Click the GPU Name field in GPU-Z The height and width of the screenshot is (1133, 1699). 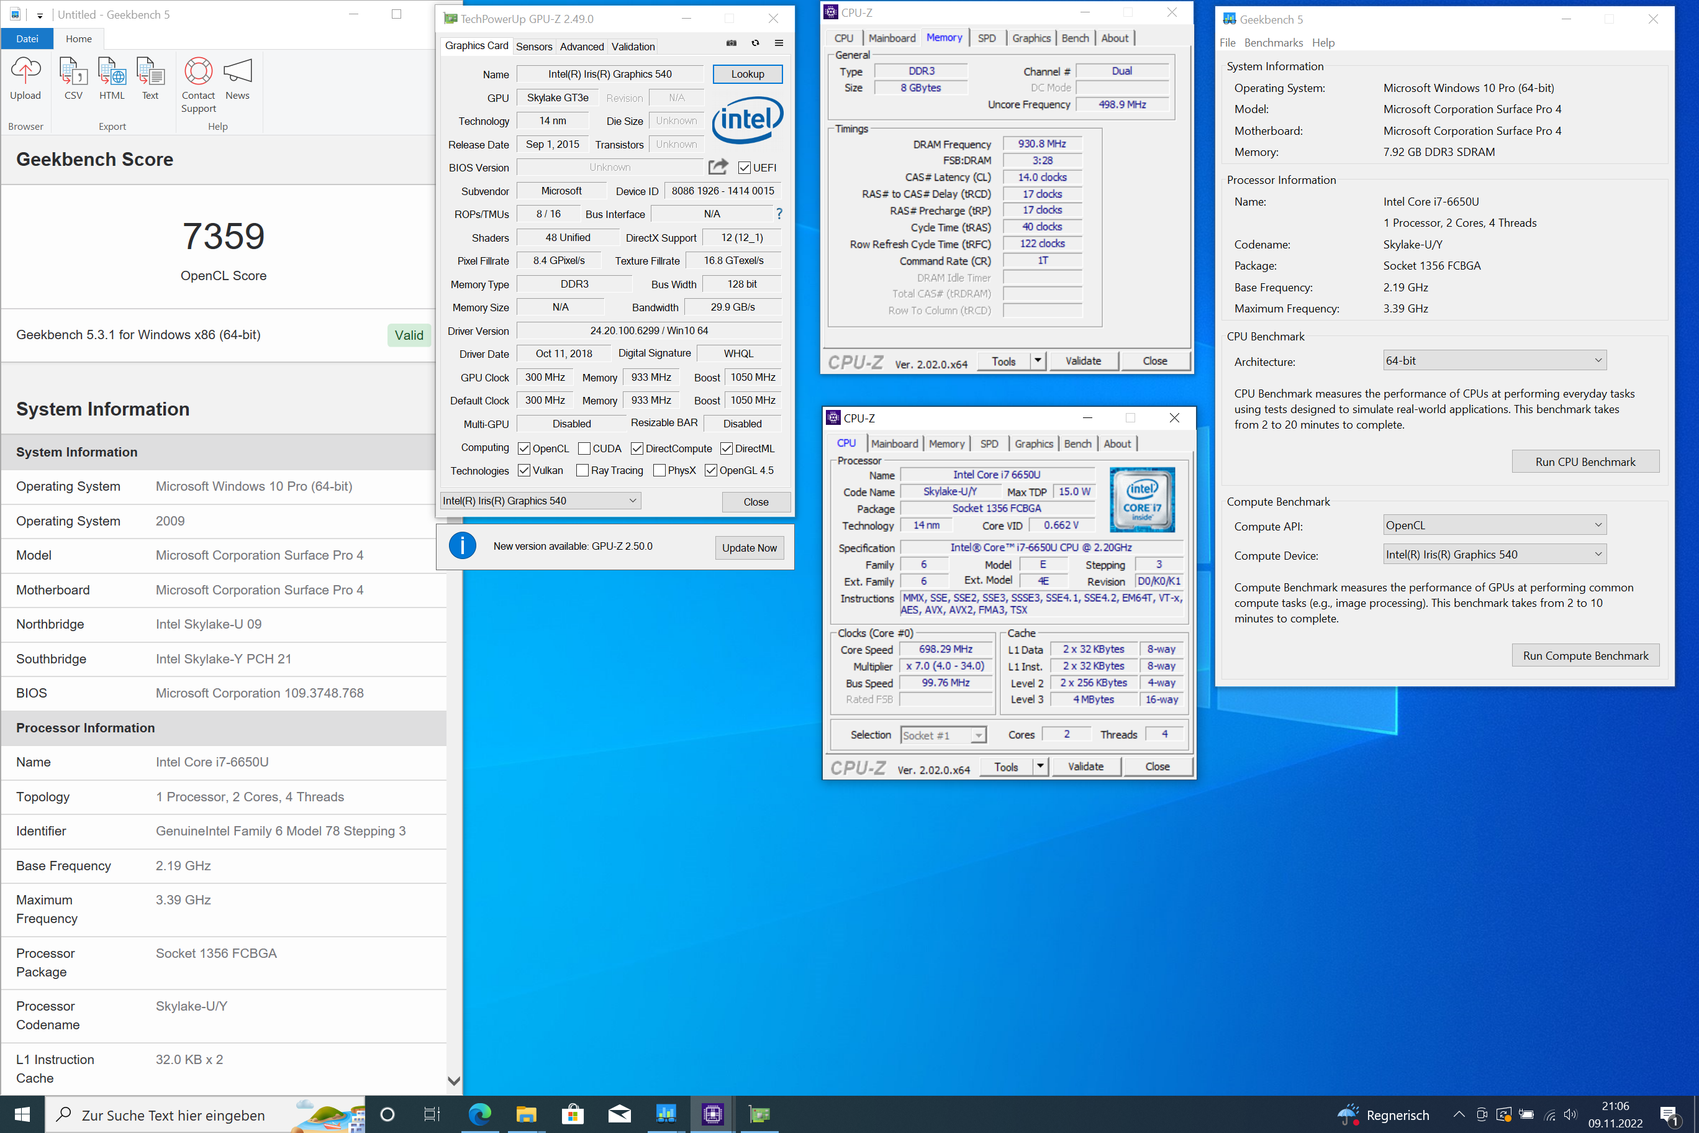(x=610, y=74)
